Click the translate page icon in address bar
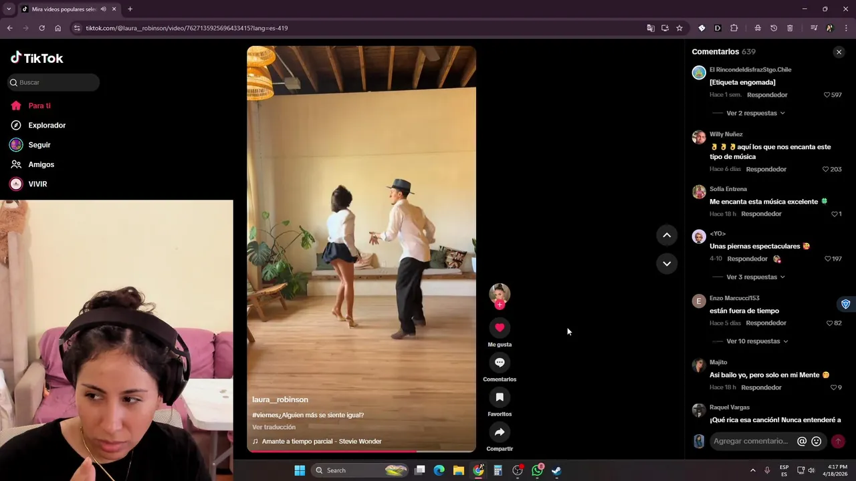The image size is (856, 481). [x=651, y=28]
